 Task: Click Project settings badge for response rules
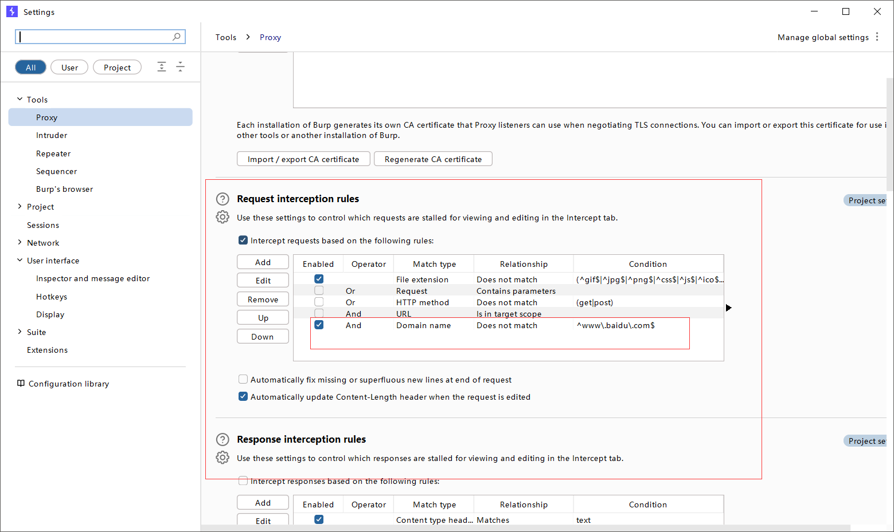coord(865,440)
